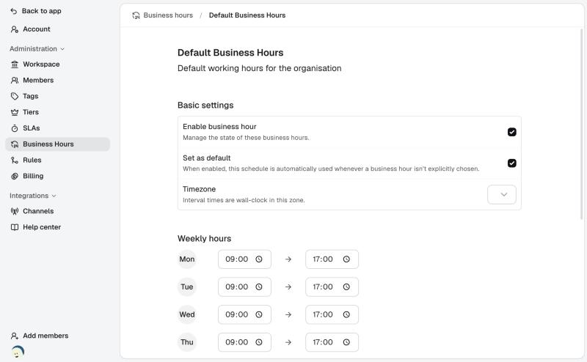Click the clock icon in the Tue end time
Viewport: 587px width, 362px height.
[x=346, y=287]
